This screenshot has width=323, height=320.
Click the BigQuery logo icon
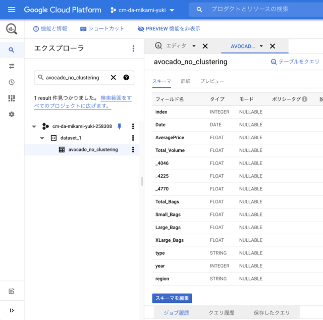coord(12,29)
